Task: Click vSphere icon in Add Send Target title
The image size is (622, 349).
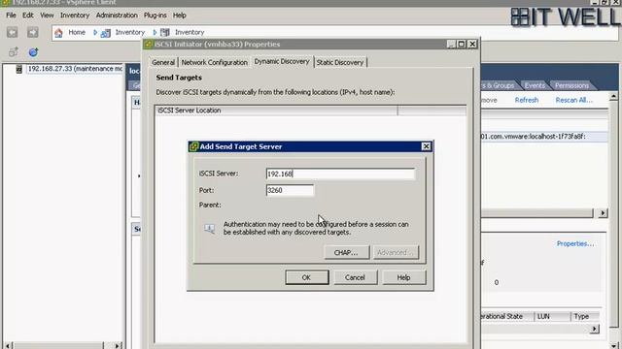Action: (193, 146)
